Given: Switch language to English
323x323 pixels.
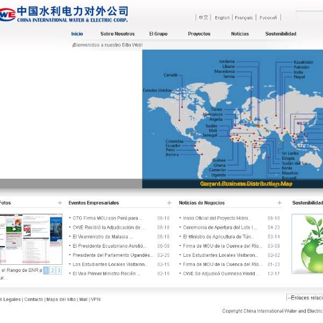Looking at the screenshot, I should [222, 18].
